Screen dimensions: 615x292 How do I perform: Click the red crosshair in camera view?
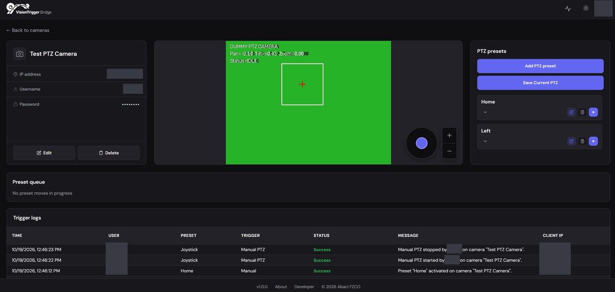[x=302, y=84]
